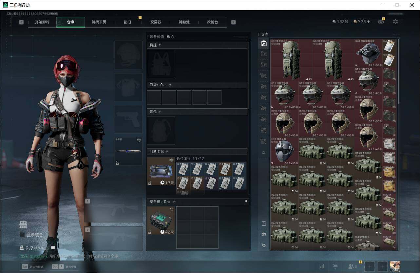Select the main warehouse container icon

click(x=264, y=43)
